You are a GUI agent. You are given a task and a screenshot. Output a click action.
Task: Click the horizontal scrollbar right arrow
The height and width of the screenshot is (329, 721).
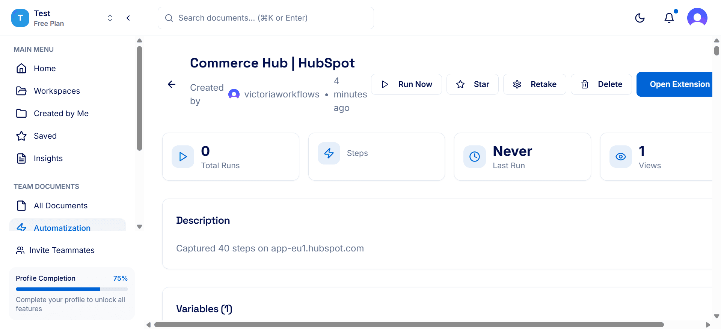(708, 325)
